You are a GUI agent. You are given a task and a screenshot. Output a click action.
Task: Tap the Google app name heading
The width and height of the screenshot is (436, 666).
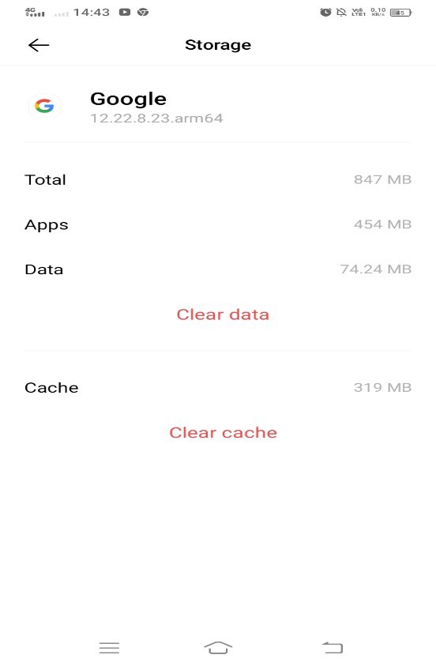[x=128, y=100]
